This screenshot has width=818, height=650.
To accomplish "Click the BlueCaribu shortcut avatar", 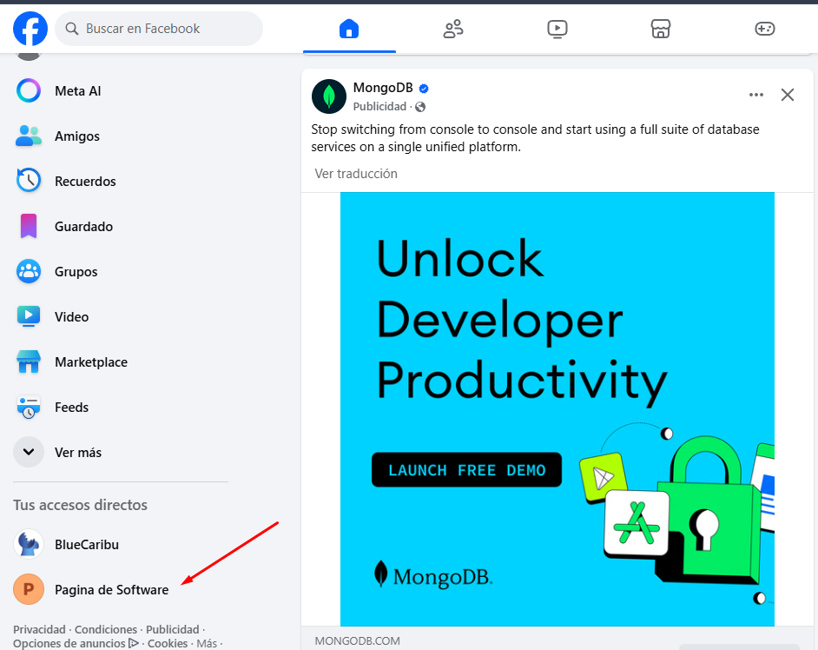I will 29,544.
